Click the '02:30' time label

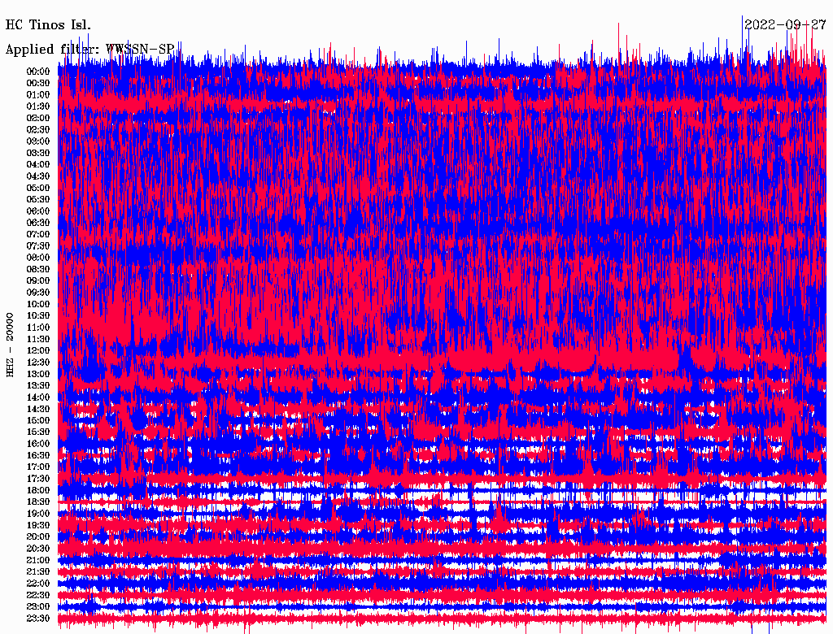(38, 129)
